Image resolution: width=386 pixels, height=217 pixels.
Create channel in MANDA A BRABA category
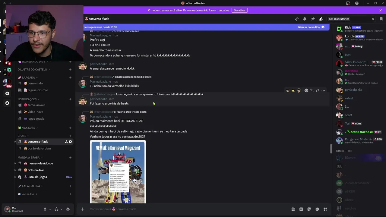coord(70,157)
